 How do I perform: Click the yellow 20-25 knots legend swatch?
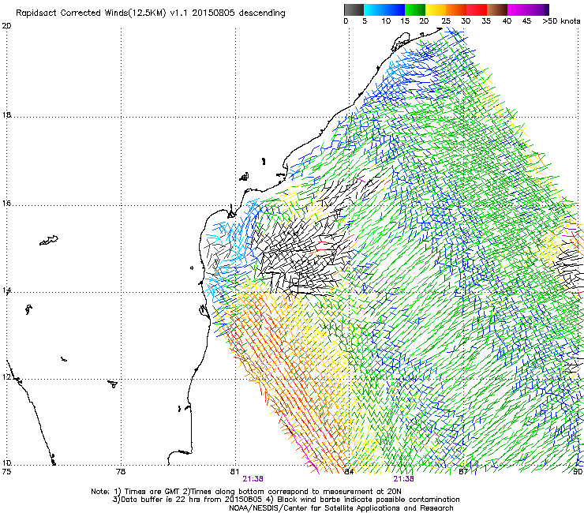(436, 9)
